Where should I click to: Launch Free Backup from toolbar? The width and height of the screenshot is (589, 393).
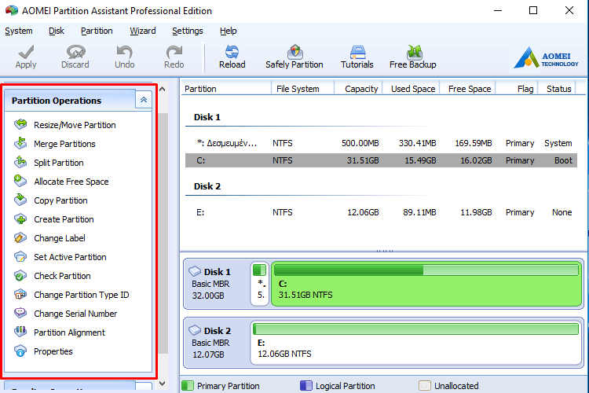(x=413, y=57)
